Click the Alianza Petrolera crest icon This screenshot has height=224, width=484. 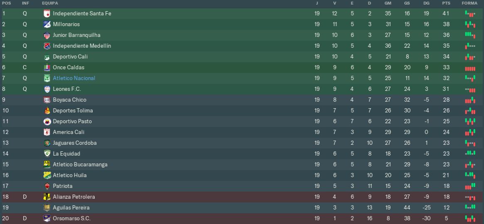tap(47, 197)
